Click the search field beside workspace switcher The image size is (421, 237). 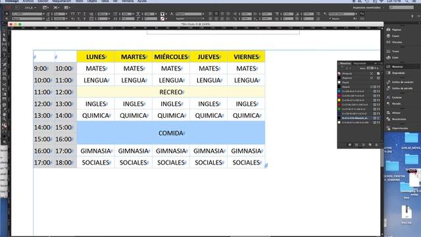point(401,8)
